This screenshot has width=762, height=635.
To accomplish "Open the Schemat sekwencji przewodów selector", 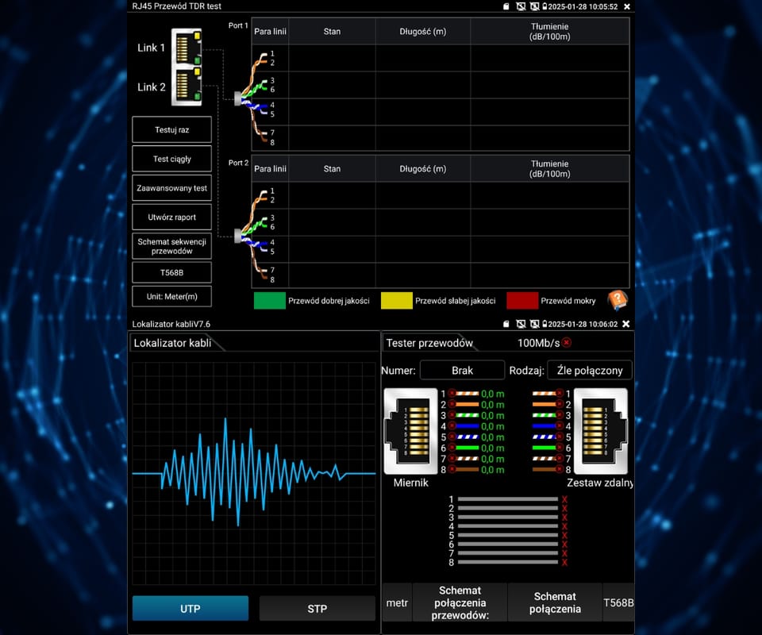I will [171, 246].
